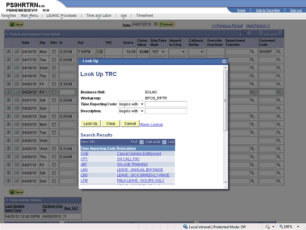Click the intranet security zone icon
This screenshot has height=230, width=306.
[185, 227]
